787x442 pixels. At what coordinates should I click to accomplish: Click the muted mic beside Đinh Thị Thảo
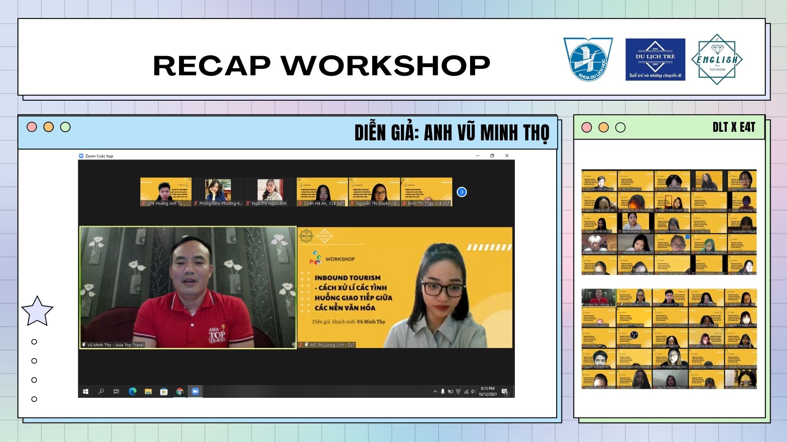point(404,203)
